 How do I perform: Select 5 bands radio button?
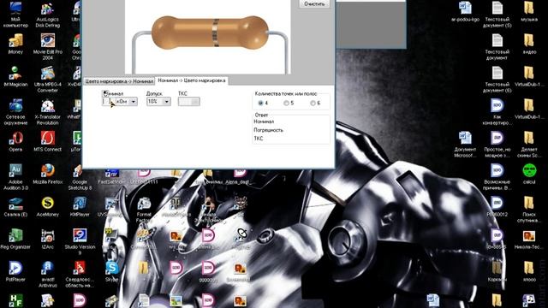[x=286, y=103]
